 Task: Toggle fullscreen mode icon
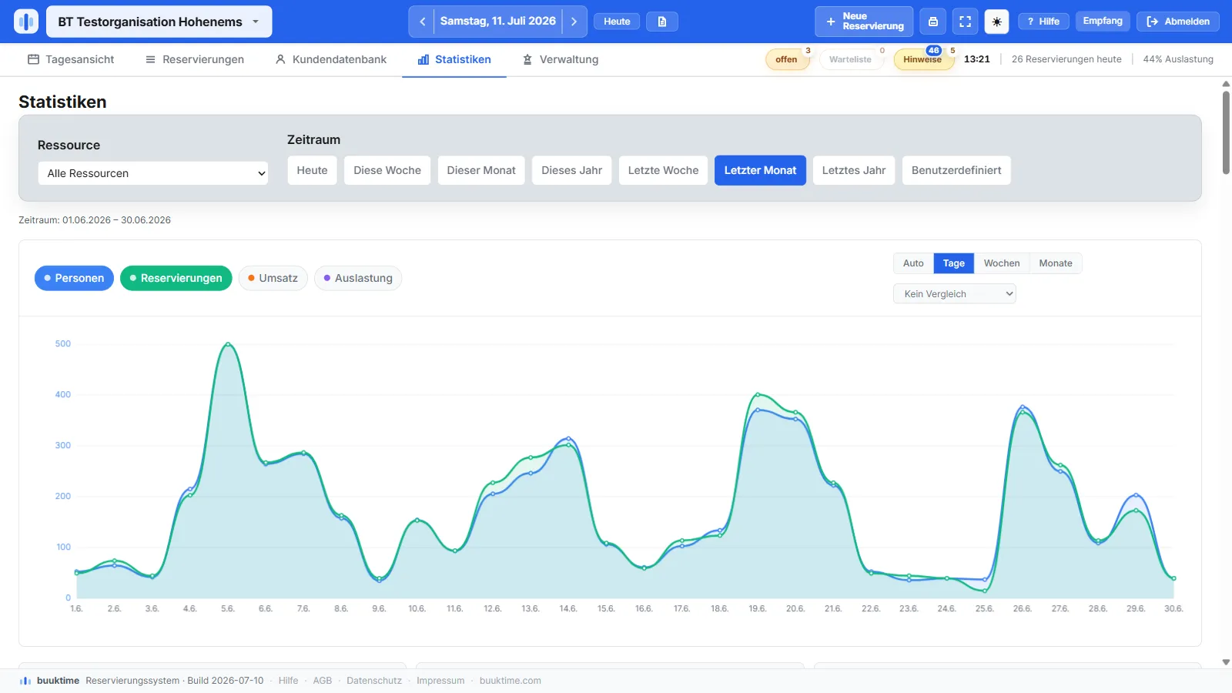click(965, 22)
